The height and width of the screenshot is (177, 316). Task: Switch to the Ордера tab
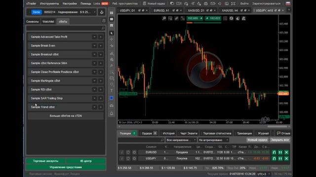(x=149, y=133)
